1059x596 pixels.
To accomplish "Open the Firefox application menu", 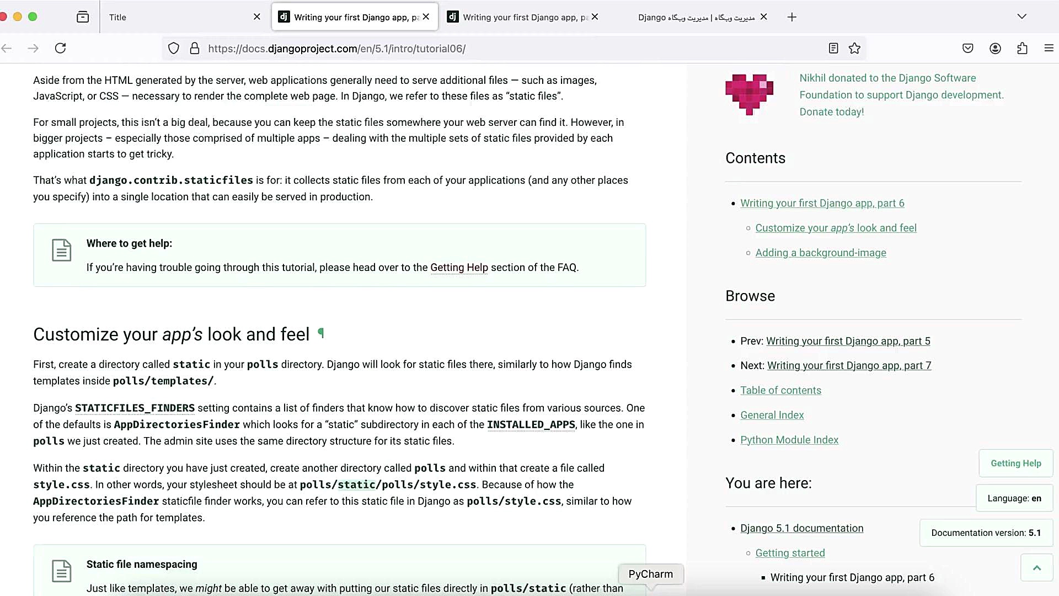I will click(1049, 49).
